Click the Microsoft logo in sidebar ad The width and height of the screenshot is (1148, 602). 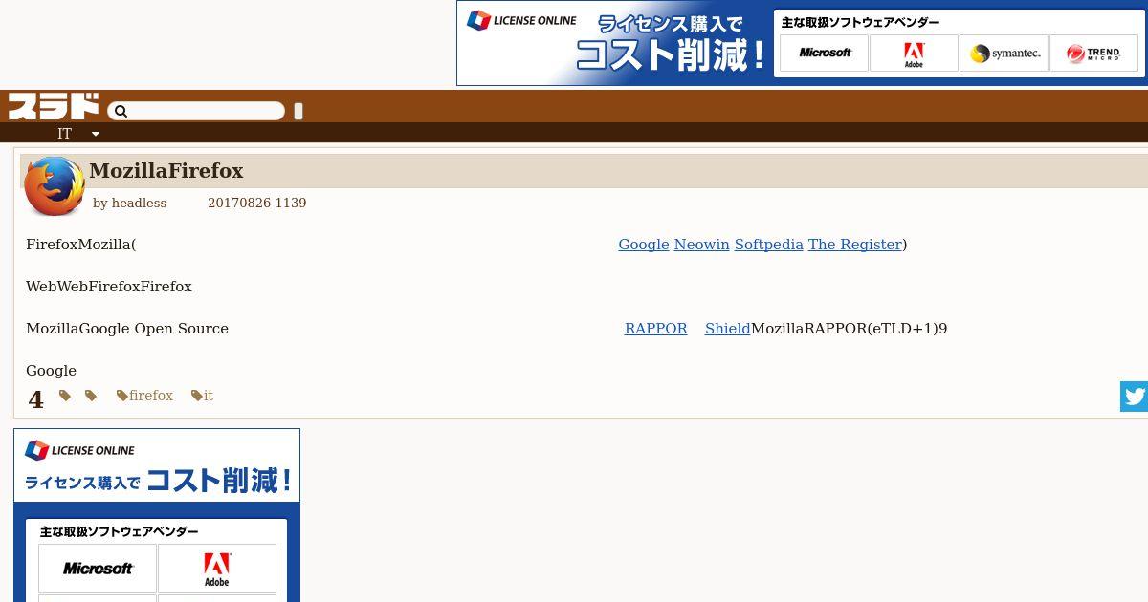98,569
